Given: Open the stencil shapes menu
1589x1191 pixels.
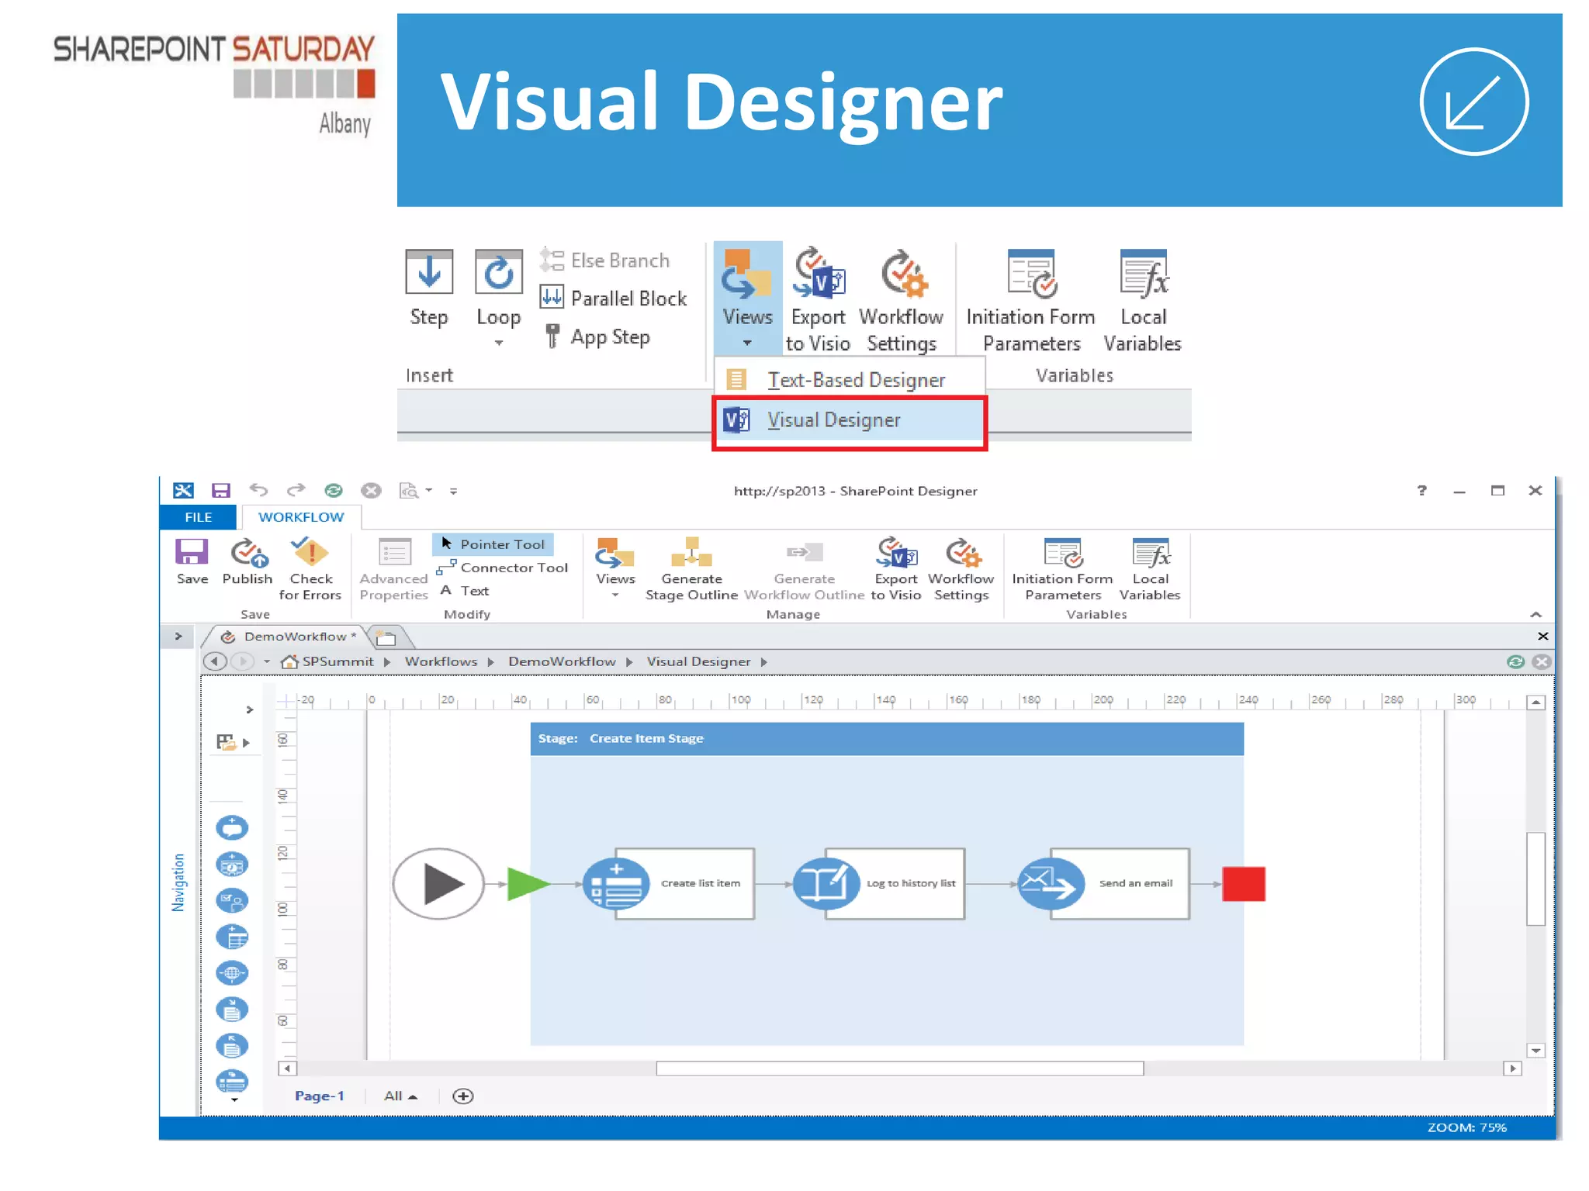Looking at the screenshot, I should click(x=233, y=742).
